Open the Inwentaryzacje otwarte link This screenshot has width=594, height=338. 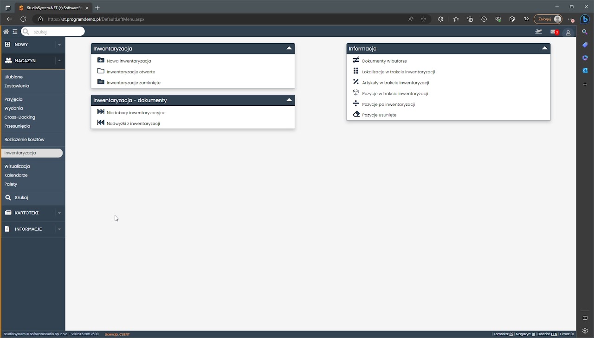pos(131,72)
